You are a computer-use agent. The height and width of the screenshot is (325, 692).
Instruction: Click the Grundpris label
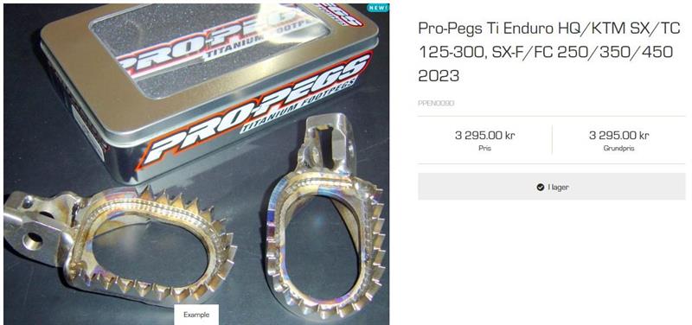618,149
